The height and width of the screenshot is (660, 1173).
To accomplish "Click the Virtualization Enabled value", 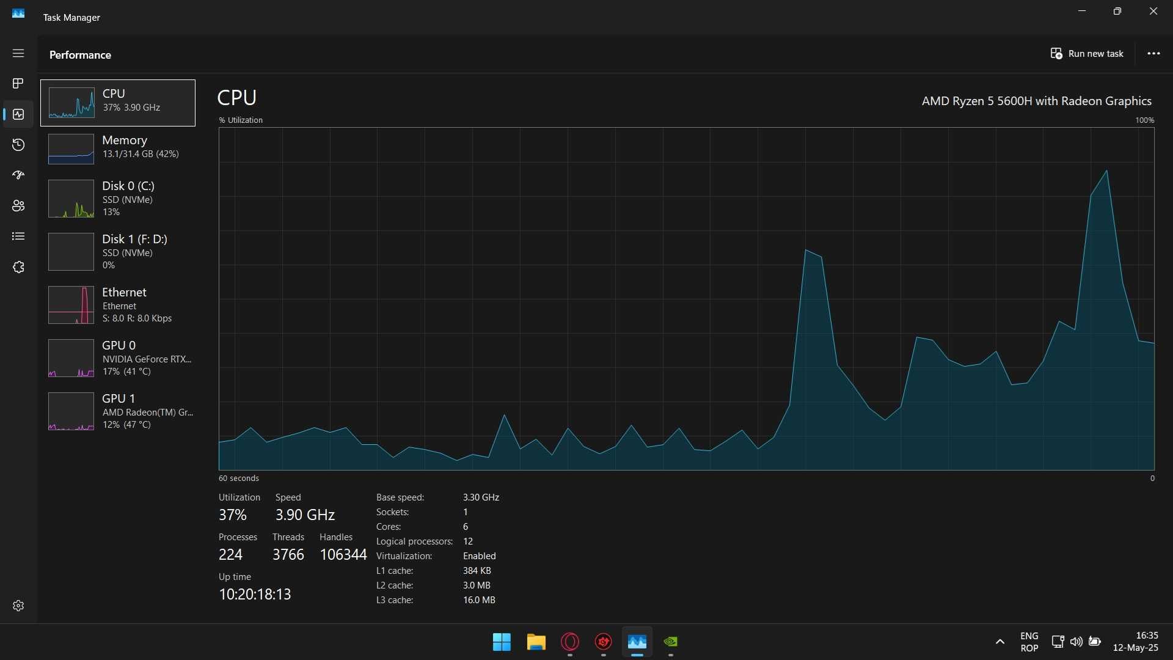I will coord(480,556).
